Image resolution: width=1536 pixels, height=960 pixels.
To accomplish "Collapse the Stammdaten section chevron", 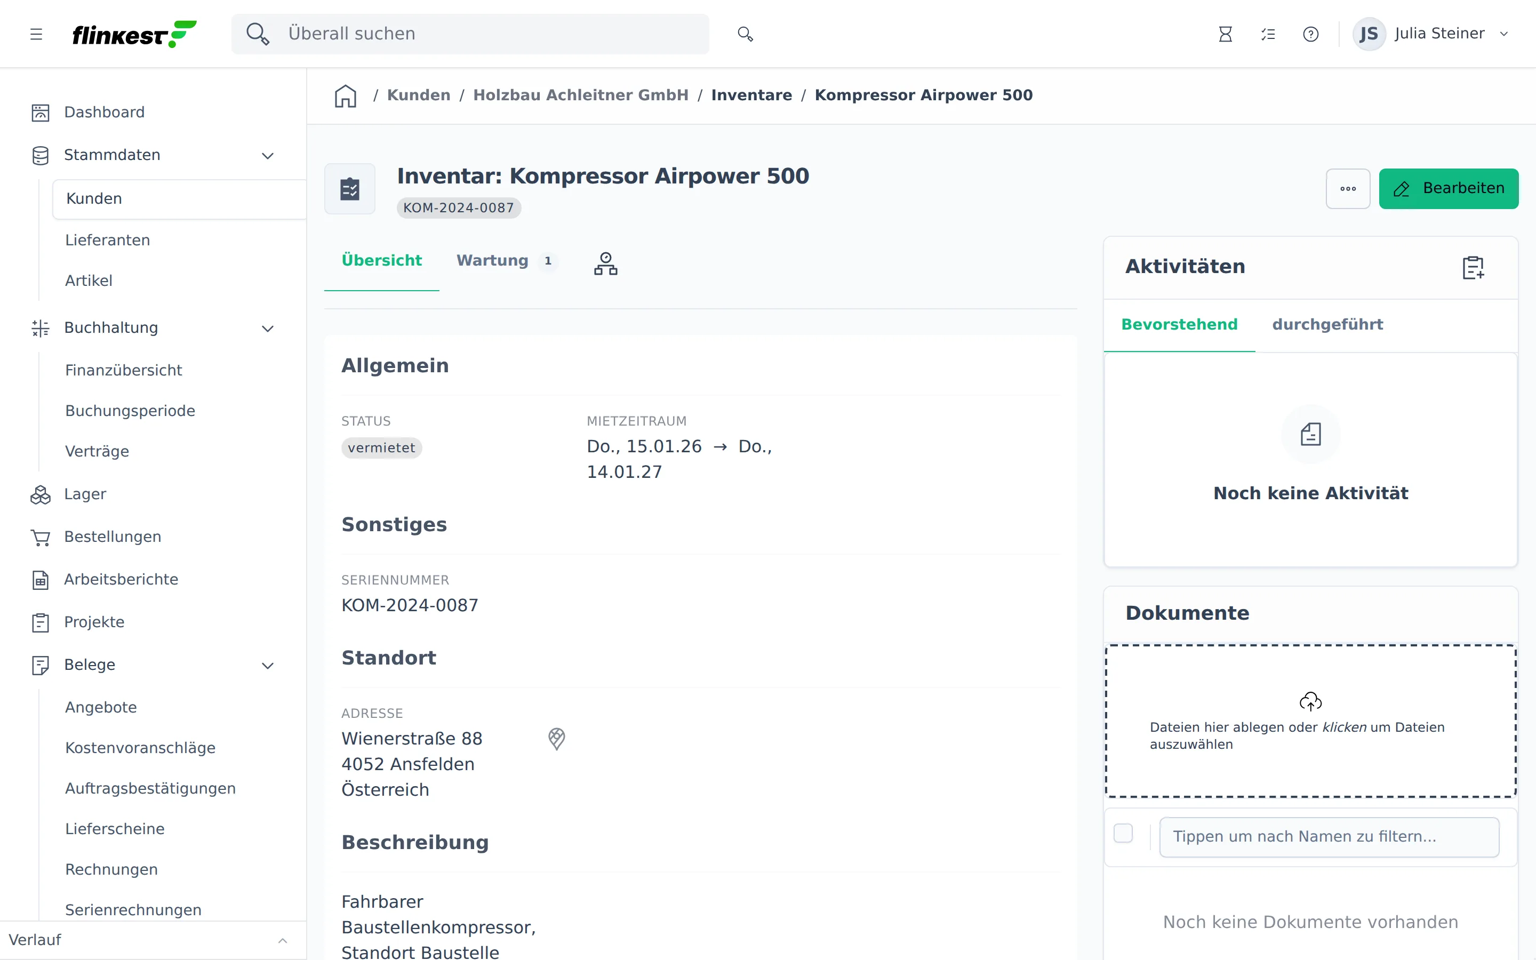I will pyautogui.click(x=268, y=156).
